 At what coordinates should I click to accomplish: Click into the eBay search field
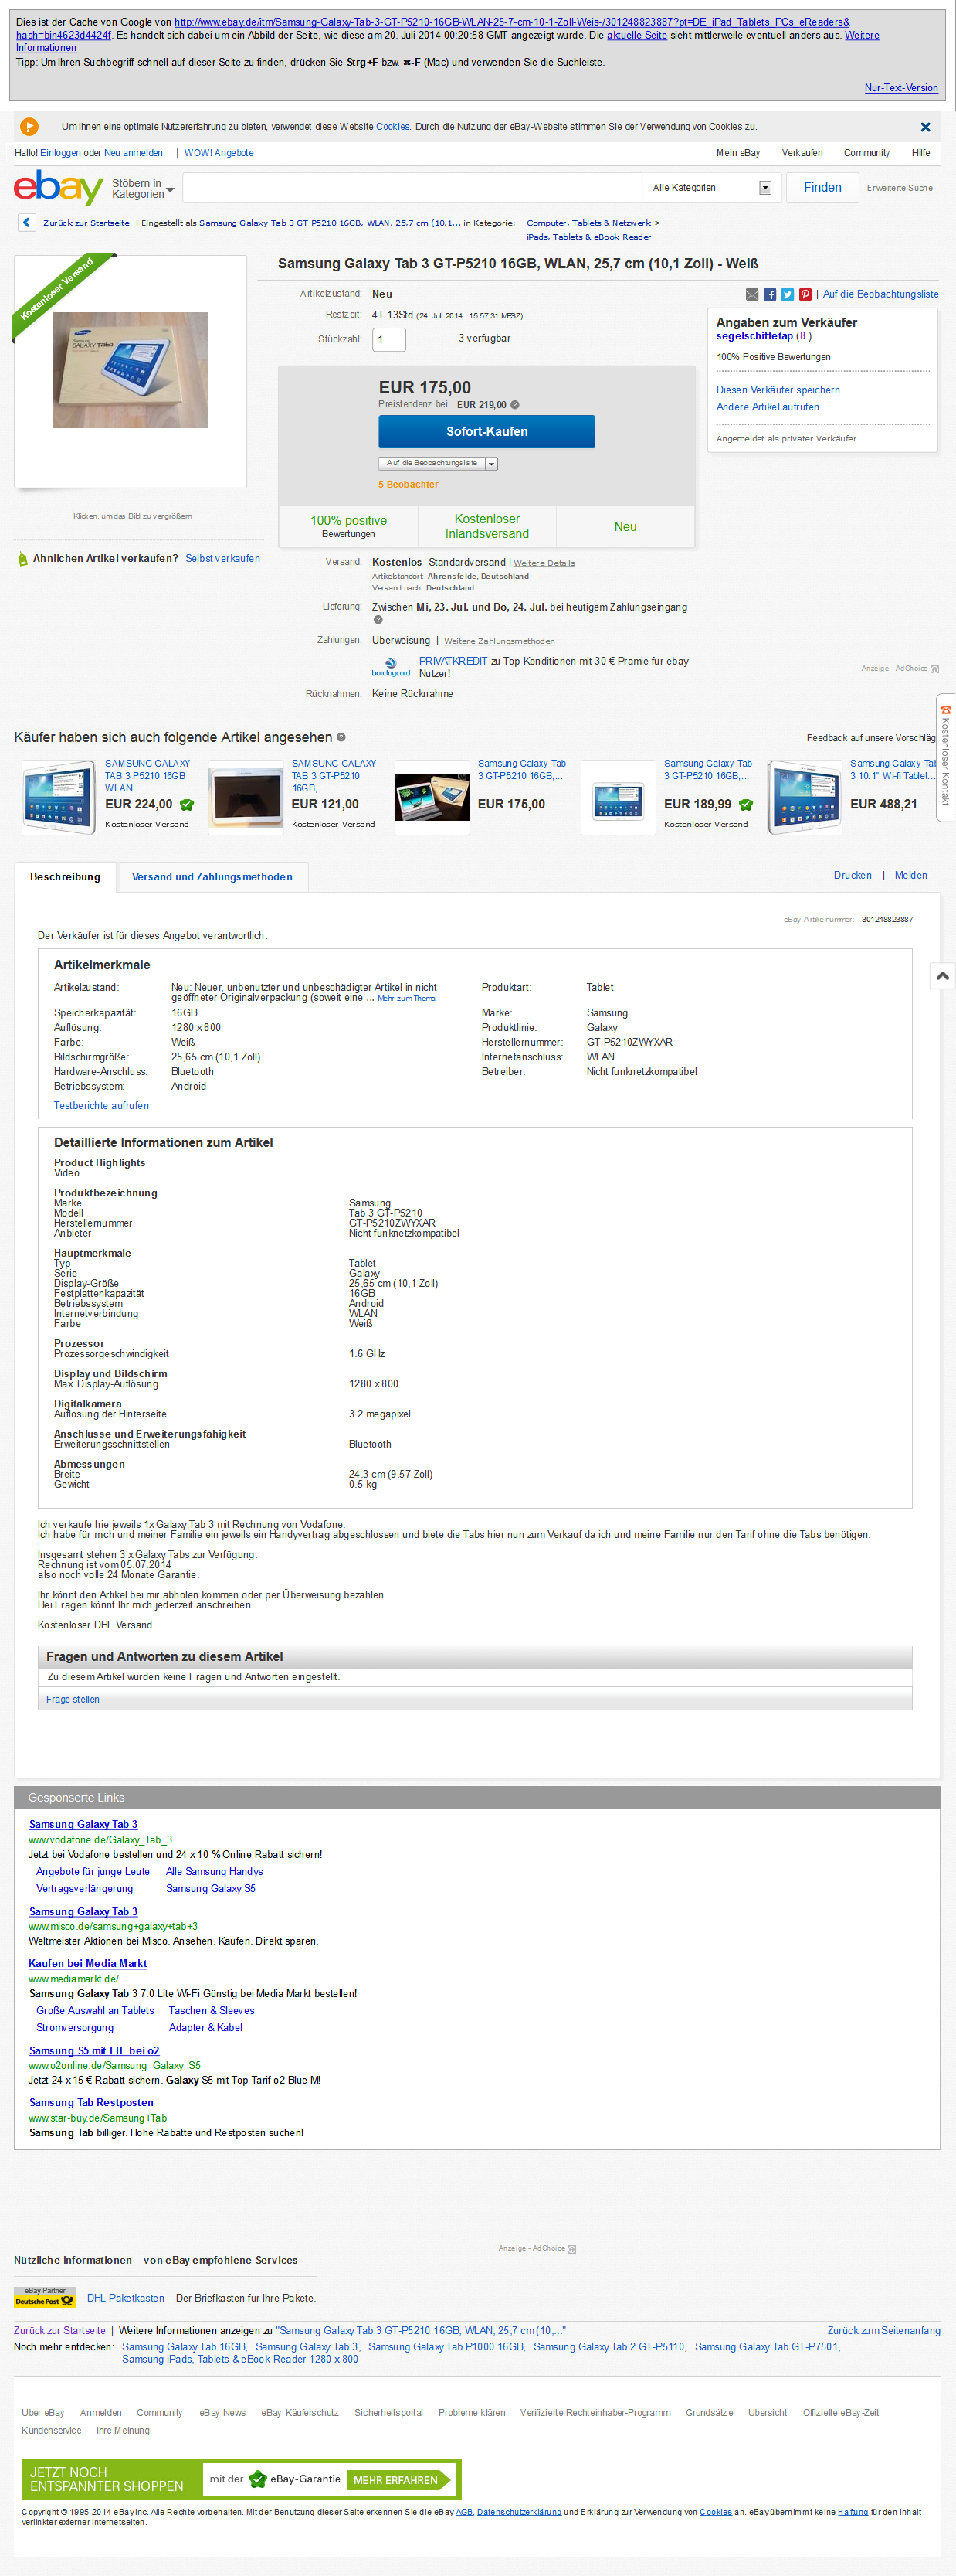coord(412,188)
